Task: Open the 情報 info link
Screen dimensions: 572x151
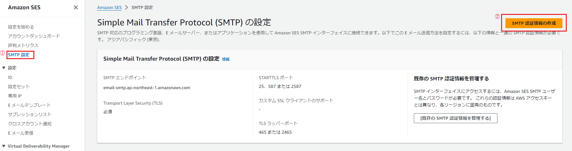Action: click(226, 59)
